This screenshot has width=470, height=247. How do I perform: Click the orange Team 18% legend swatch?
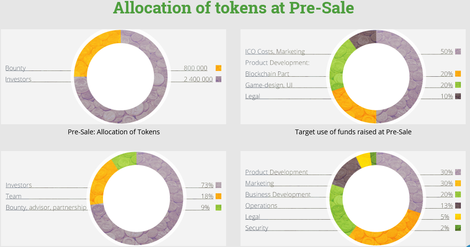[218, 196]
